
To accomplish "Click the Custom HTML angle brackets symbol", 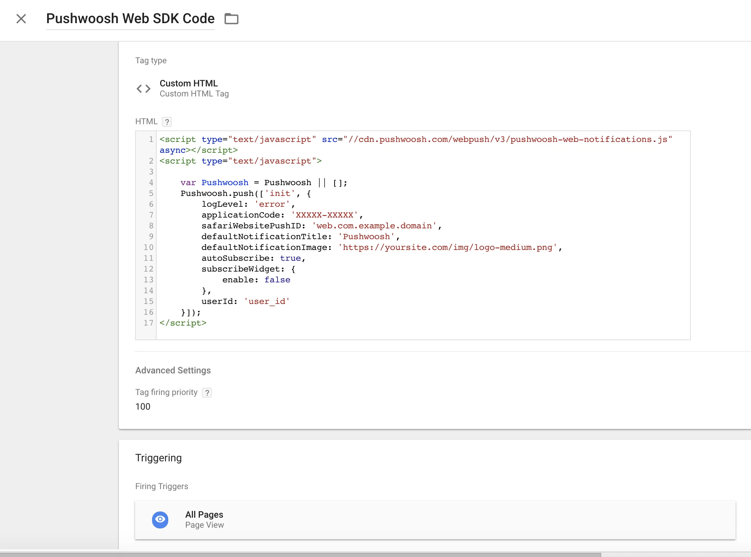I will tap(143, 88).
